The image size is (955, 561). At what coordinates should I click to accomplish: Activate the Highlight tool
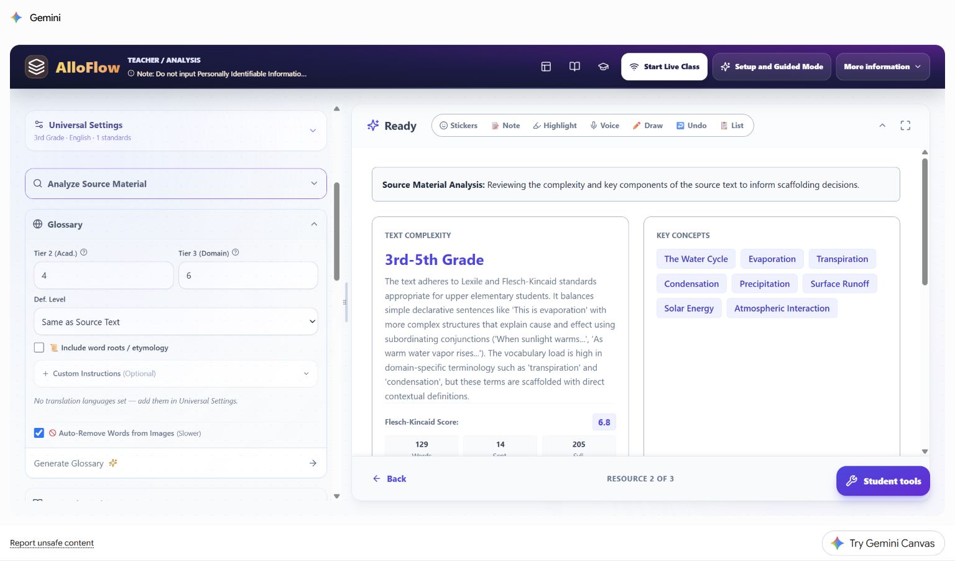pyautogui.click(x=555, y=126)
